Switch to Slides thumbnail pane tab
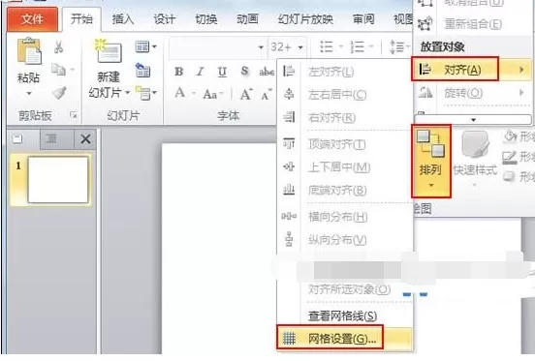This screenshot has width=535, height=361. click(x=17, y=138)
